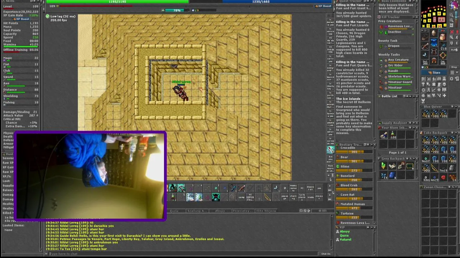Image resolution: width=460 pixels, height=258 pixels.
Task: Click the scroll item in Store Inbox
Action: pos(384,135)
